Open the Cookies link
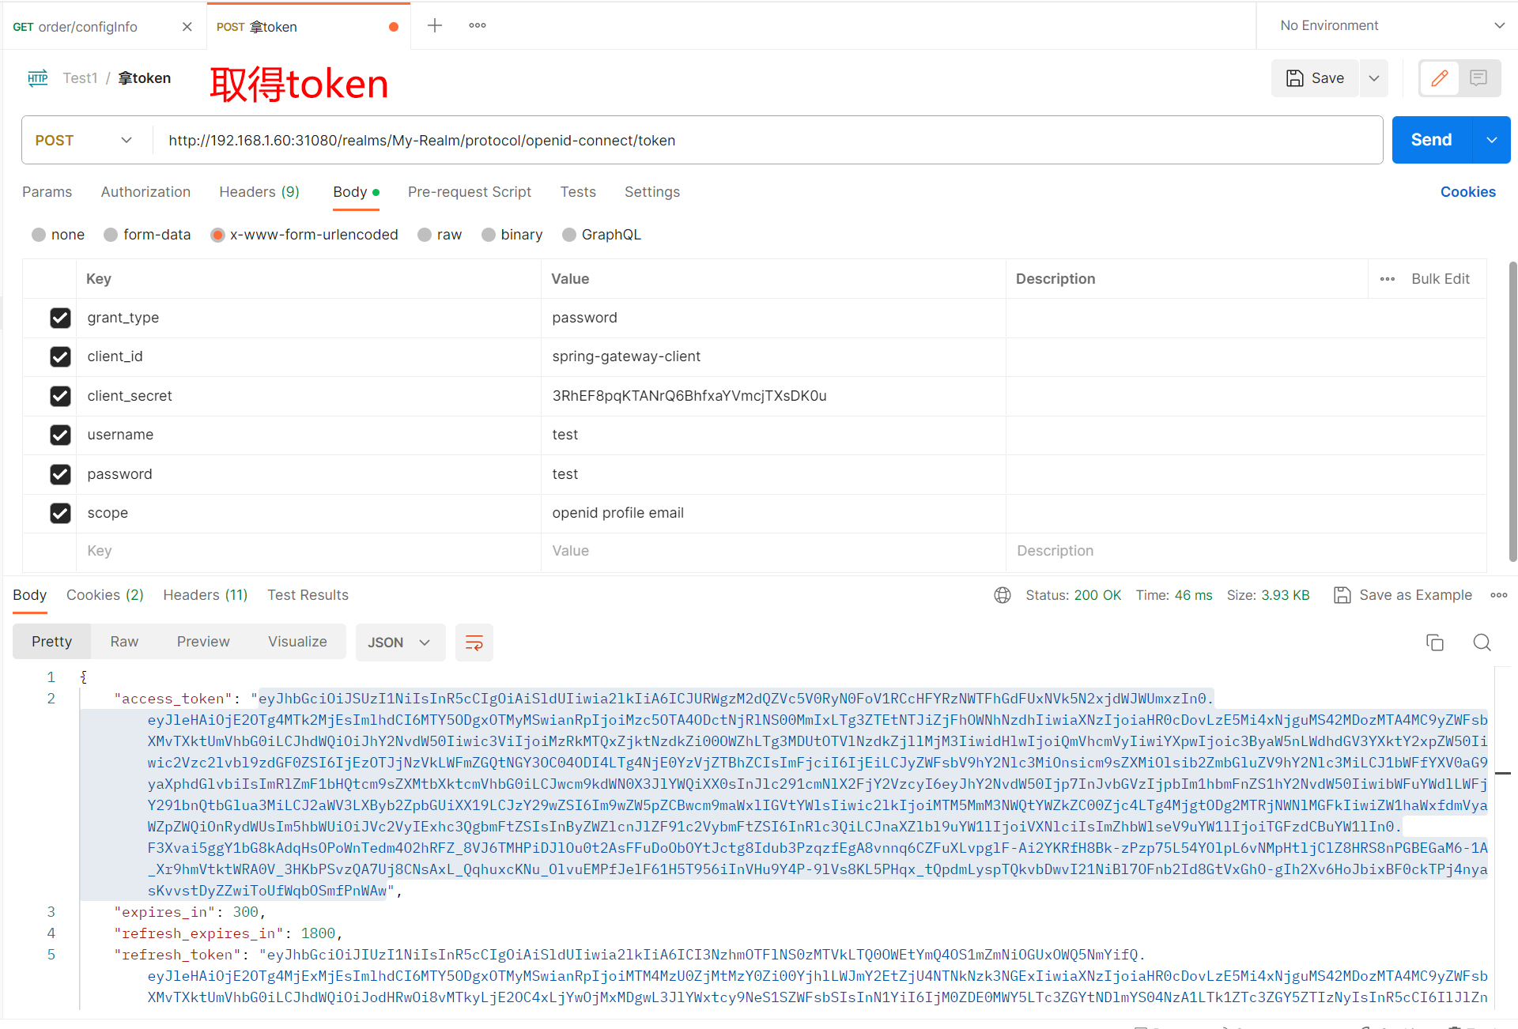The height and width of the screenshot is (1029, 1518). (x=1467, y=192)
